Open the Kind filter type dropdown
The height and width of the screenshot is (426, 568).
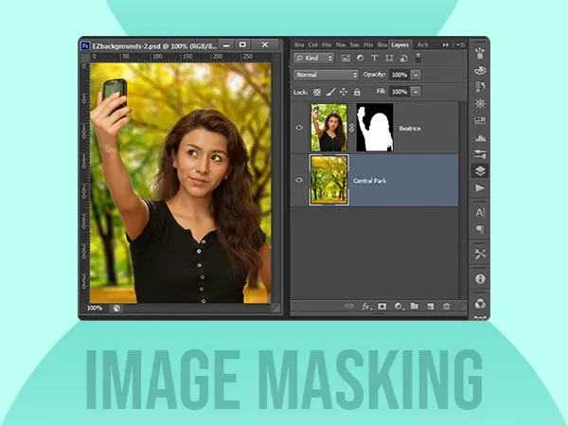coord(313,58)
